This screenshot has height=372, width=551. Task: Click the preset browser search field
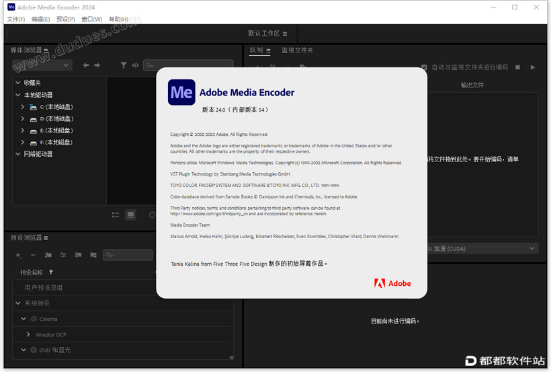pos(128,255)
